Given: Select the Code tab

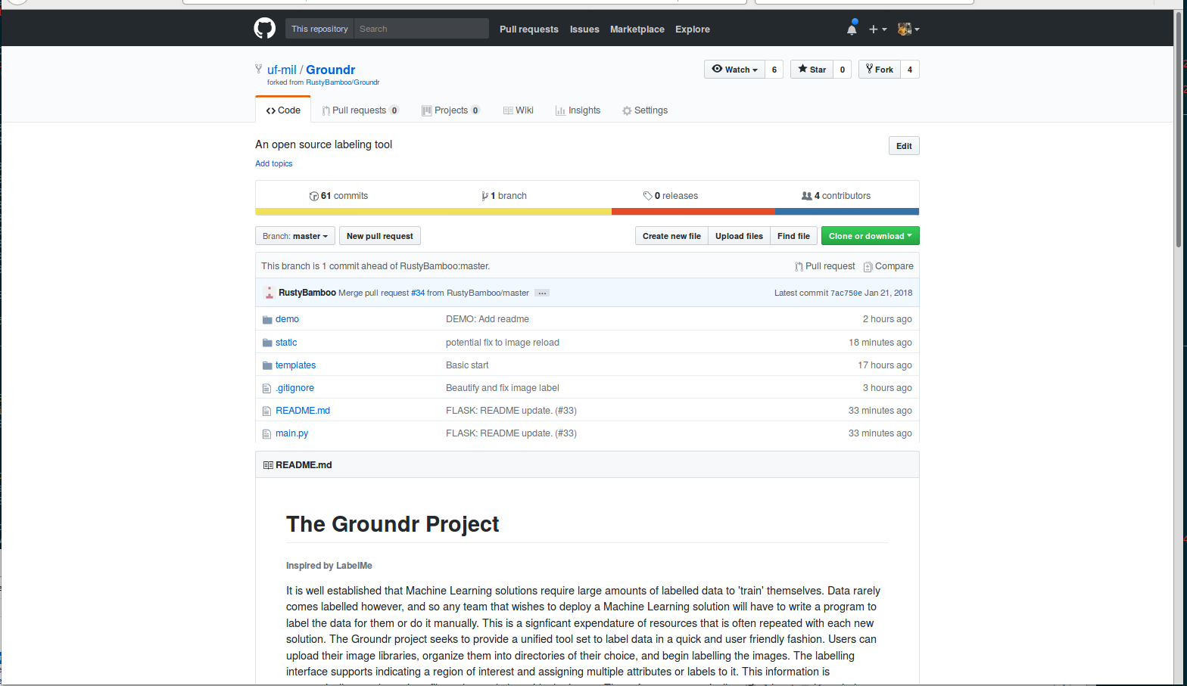Looking at the screenshot, I should tap(283, 110).
